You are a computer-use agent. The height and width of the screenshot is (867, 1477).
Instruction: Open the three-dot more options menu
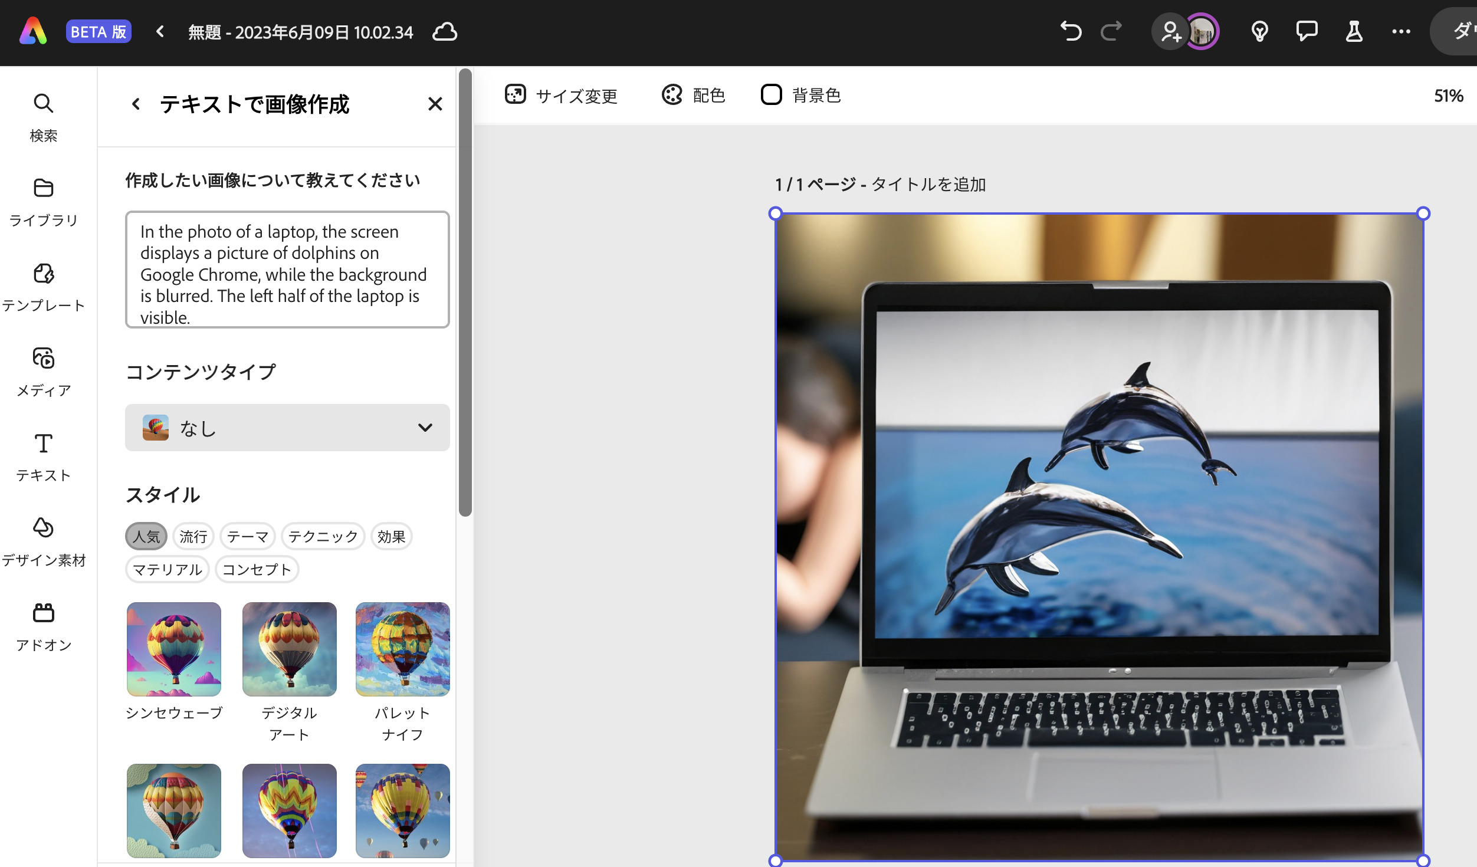point(1401,32)
